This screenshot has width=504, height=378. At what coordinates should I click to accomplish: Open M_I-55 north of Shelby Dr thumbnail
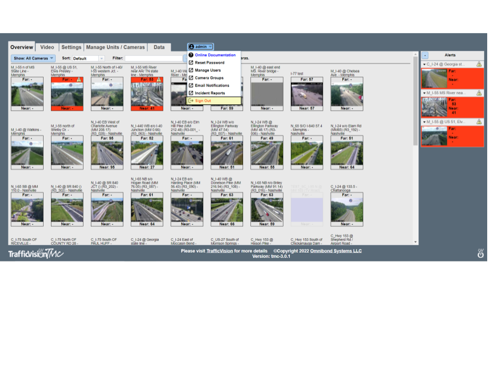[67, 153]
